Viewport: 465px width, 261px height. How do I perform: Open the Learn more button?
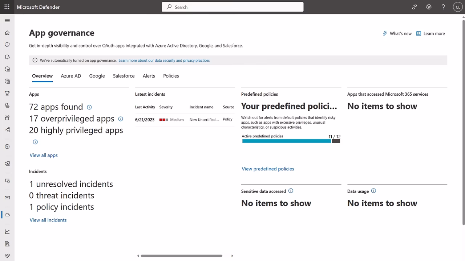pos(430,33)
